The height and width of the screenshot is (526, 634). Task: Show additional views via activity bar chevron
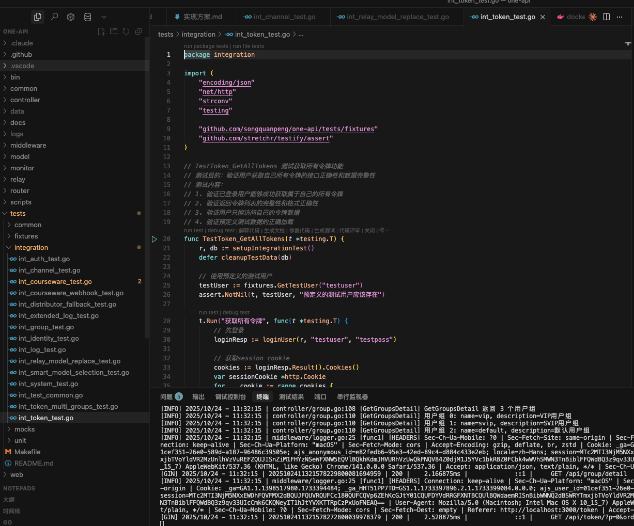click(104, 17)
